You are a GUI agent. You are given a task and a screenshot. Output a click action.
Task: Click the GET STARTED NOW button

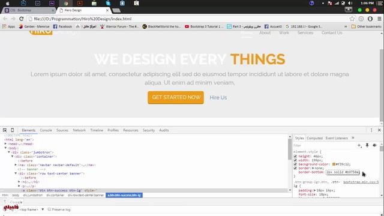click(x=176, y=97)
